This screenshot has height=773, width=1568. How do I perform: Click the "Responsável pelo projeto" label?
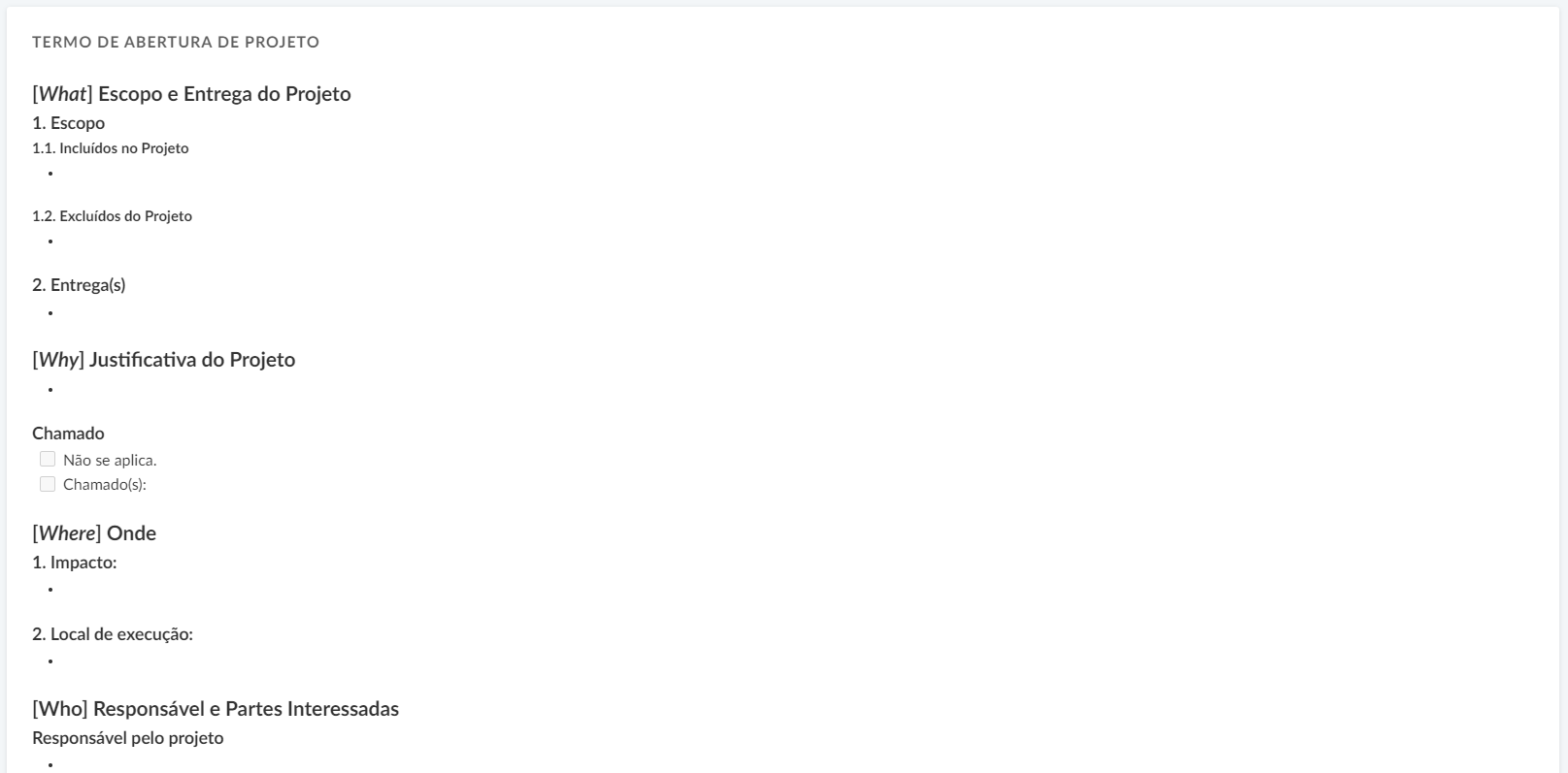point(128,738)
